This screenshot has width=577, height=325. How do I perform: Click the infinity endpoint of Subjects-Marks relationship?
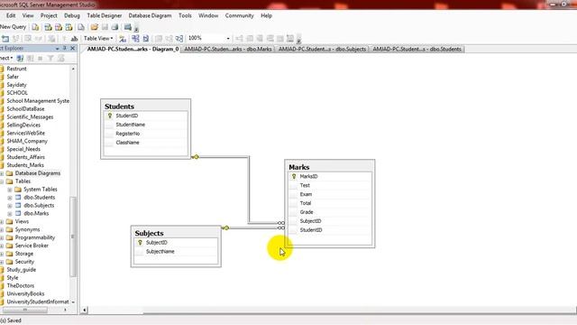tap(280, 228)
